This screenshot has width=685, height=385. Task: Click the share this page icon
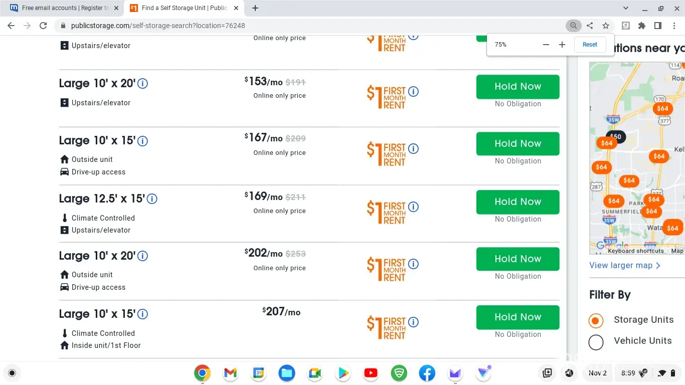590,26
